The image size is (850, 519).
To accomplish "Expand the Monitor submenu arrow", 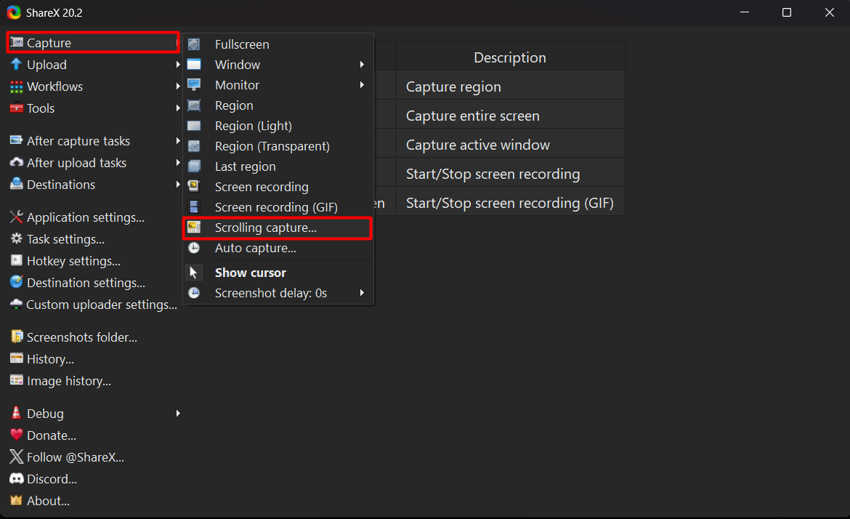I will click(x=362, y=84).
